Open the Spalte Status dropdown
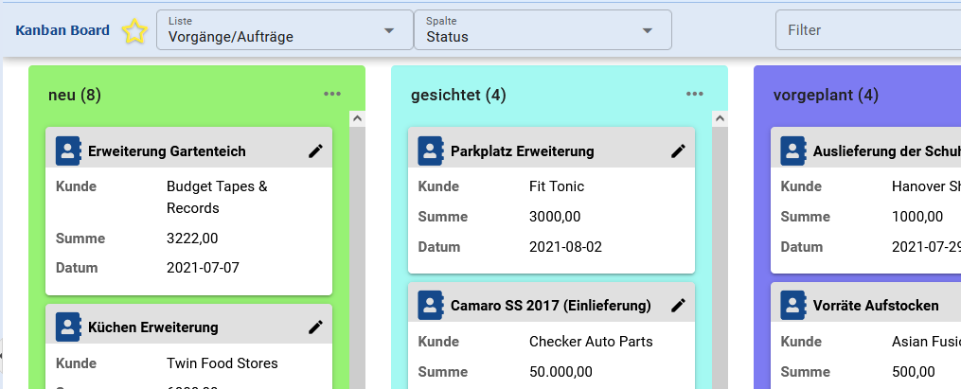This screenshot has height=389, width=961. point(543,30)
